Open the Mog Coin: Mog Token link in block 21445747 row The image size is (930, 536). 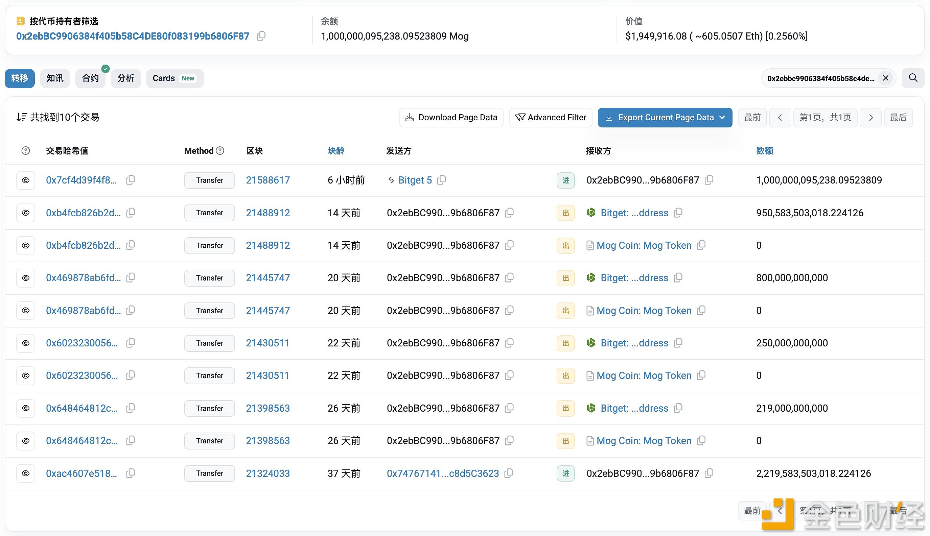[644, 310]
